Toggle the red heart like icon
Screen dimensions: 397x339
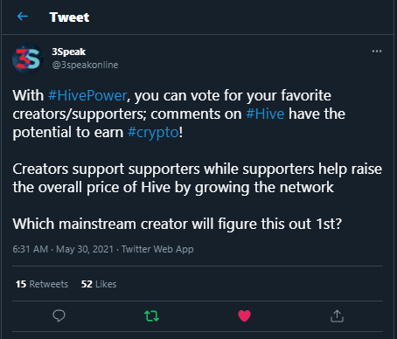(244, 315)
